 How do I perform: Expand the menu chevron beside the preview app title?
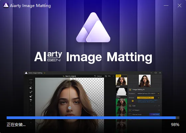(45, 73)
